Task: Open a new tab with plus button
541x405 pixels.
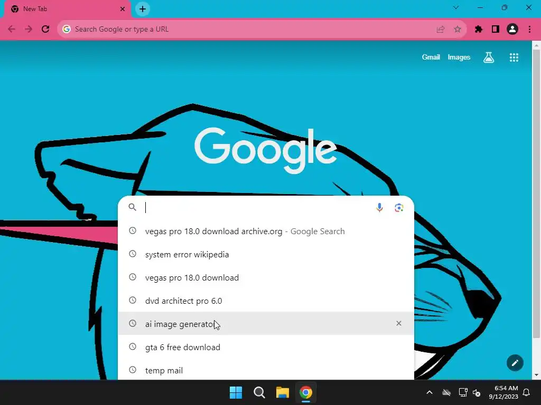Action: 143,9
